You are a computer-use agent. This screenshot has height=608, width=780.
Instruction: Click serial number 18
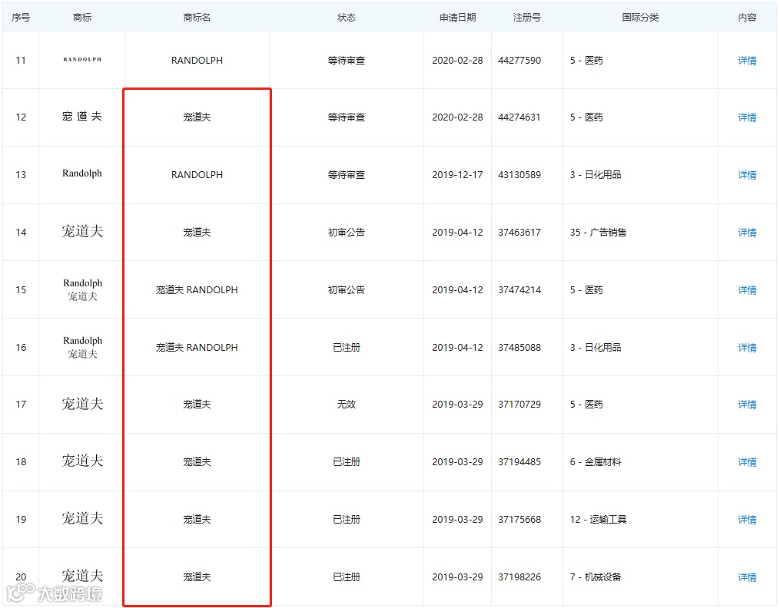coord(21,462)
